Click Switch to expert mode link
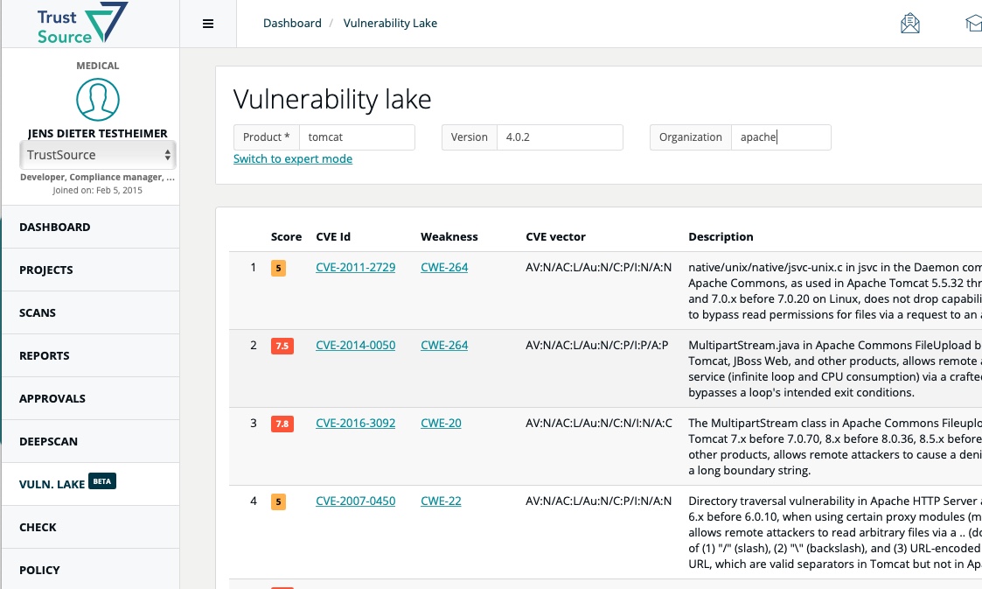Viewport: 982px width, 589px height. click(293, 159)
